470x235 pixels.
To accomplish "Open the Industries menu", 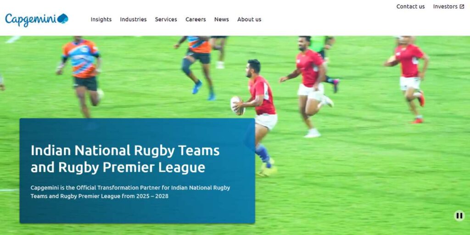I will tap(134, 19).
